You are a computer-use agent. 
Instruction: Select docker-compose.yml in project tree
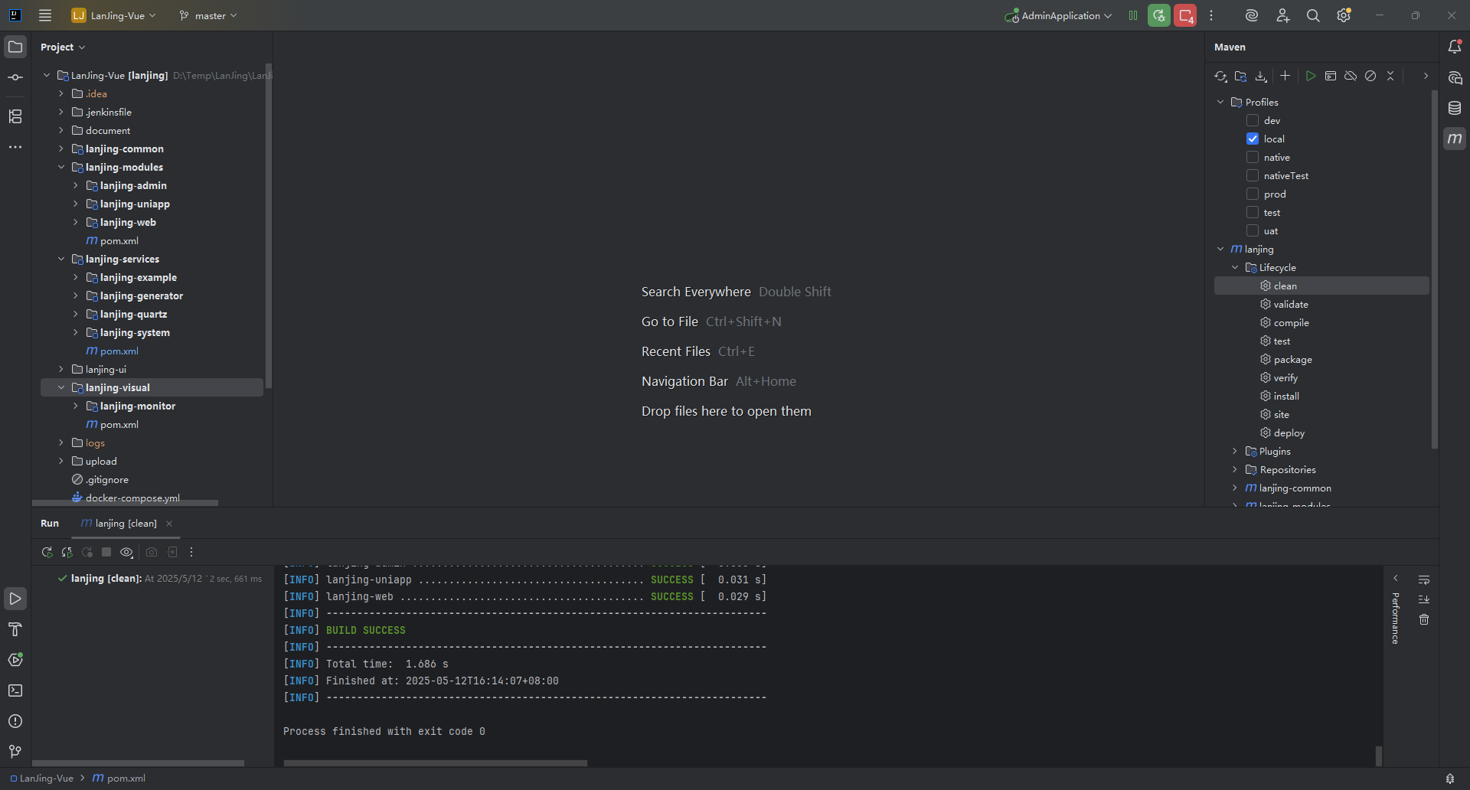132,498
